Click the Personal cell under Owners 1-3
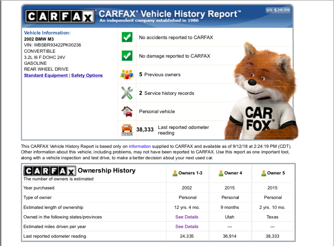Image resolution: width=334 pixels, height=246 pixels. point(187,197)
